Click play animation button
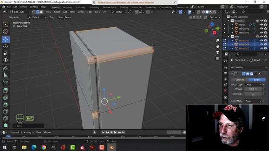The image size is (269, 151). pos(115,133)
